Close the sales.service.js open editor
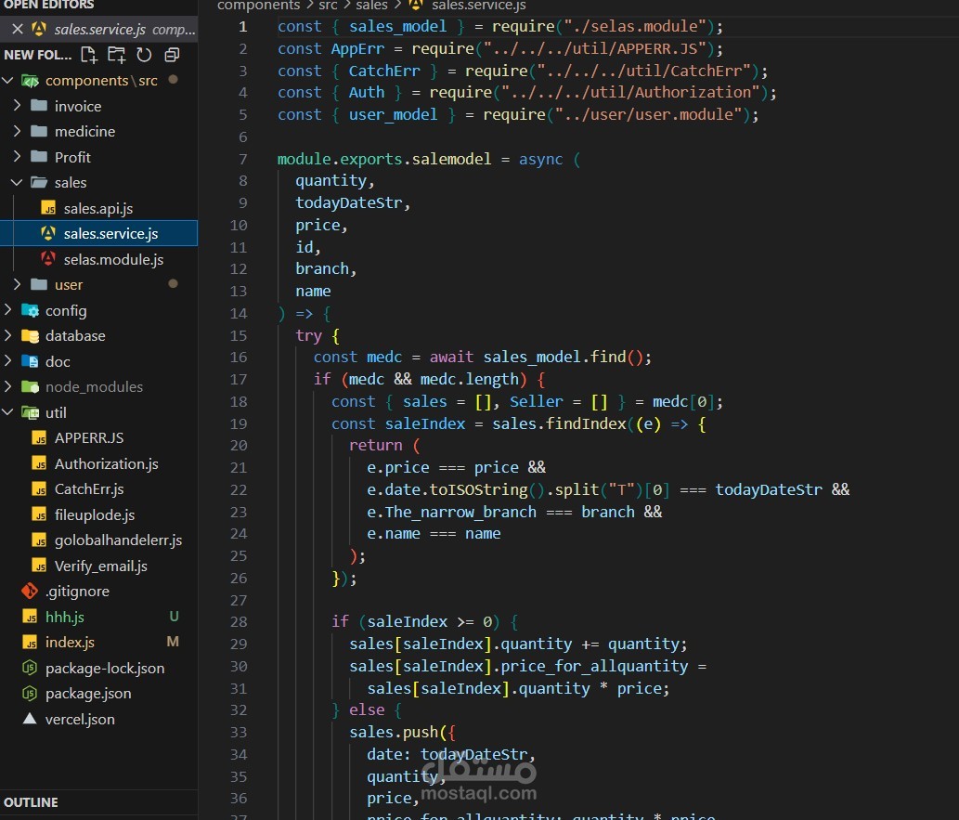 click(x=18, y=29)
